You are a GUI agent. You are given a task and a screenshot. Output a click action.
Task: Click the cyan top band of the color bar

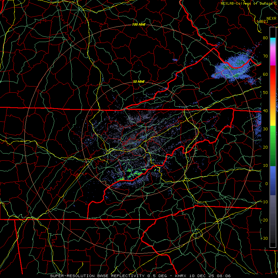point(273,40)
